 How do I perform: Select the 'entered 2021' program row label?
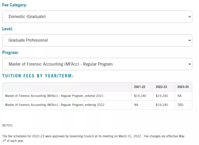click(54, 96)
